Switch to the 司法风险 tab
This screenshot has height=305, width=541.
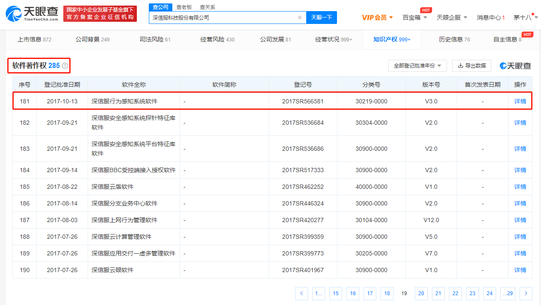[x=155, y=39]
